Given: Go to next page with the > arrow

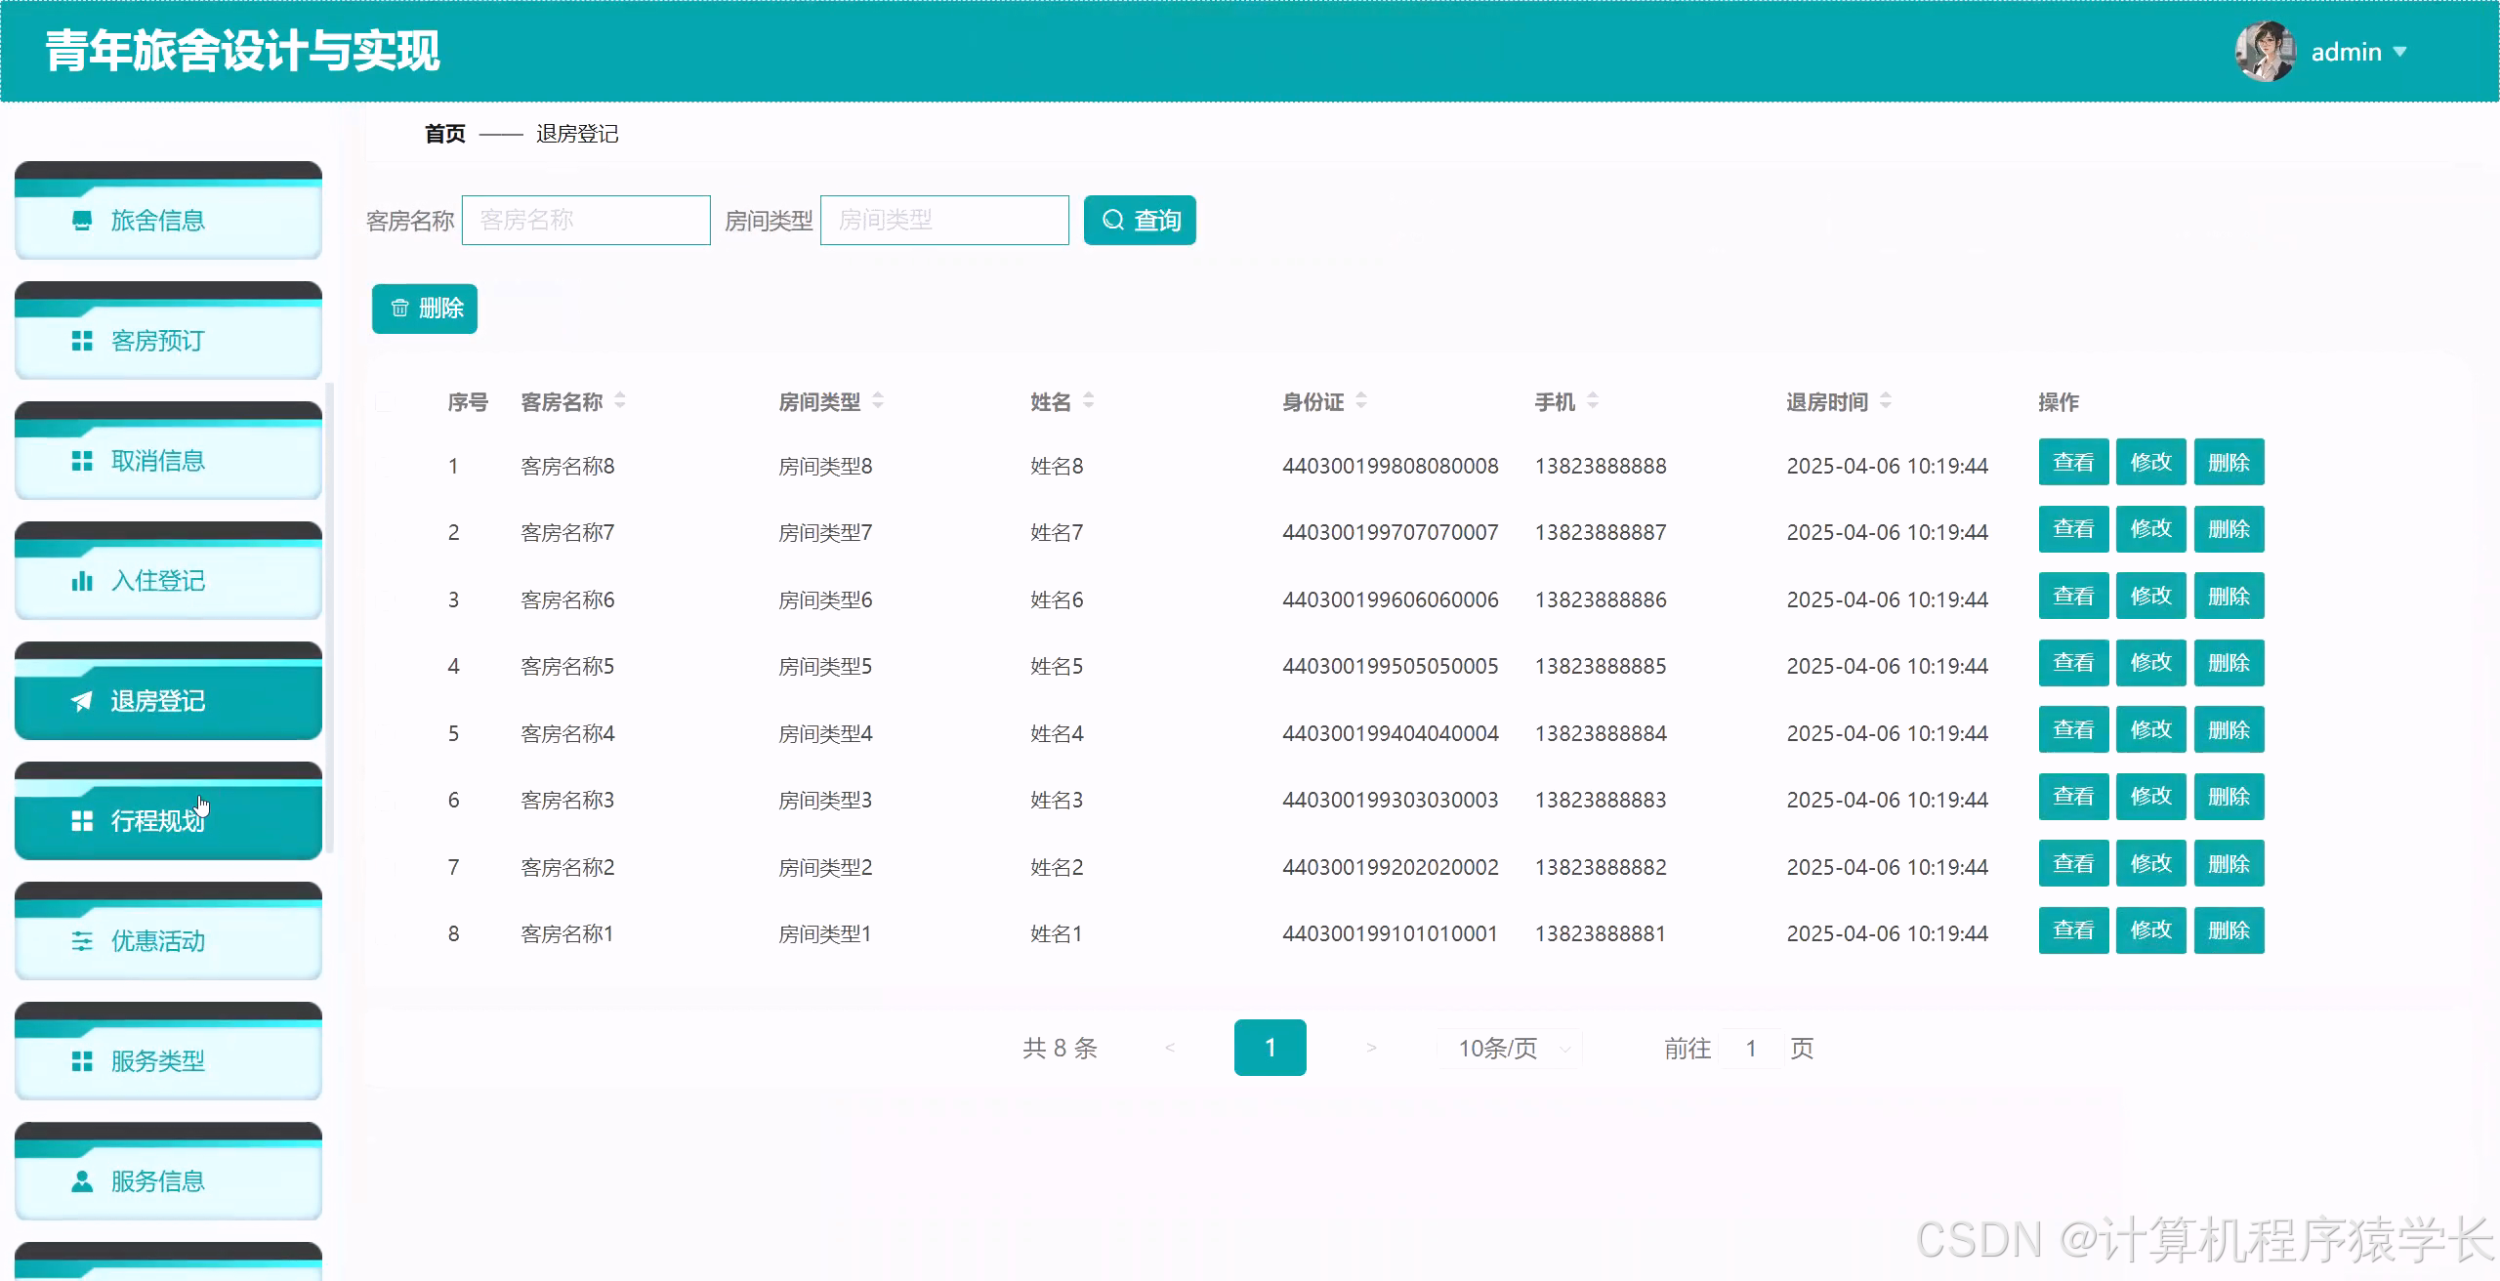Looking at the screenshot, I should pyautogui.click(x=1371, y=1049).
